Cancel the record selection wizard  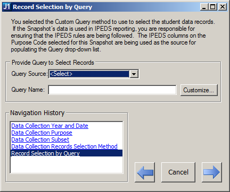(178, 172)
